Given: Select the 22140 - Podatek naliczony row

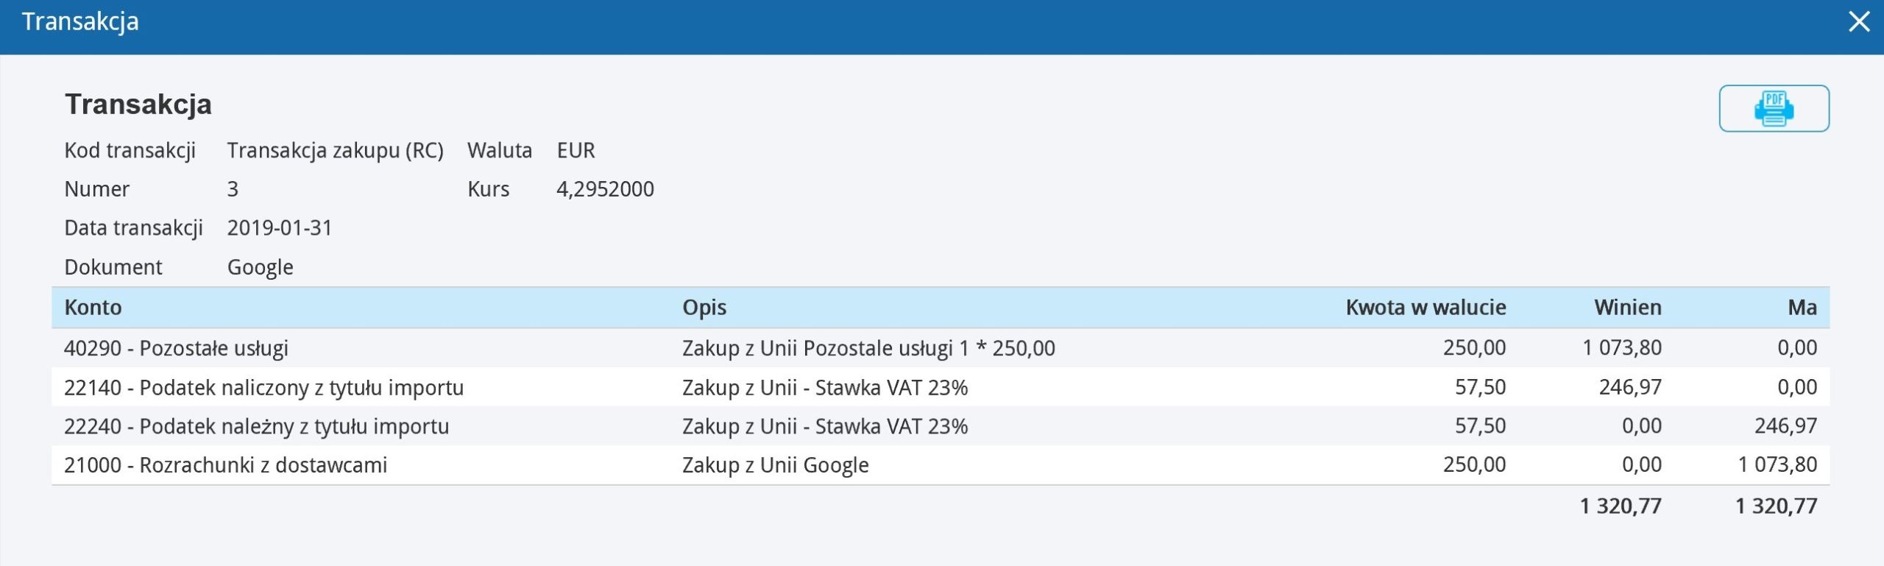Looking at the screenshot, I should coord(941,386).
